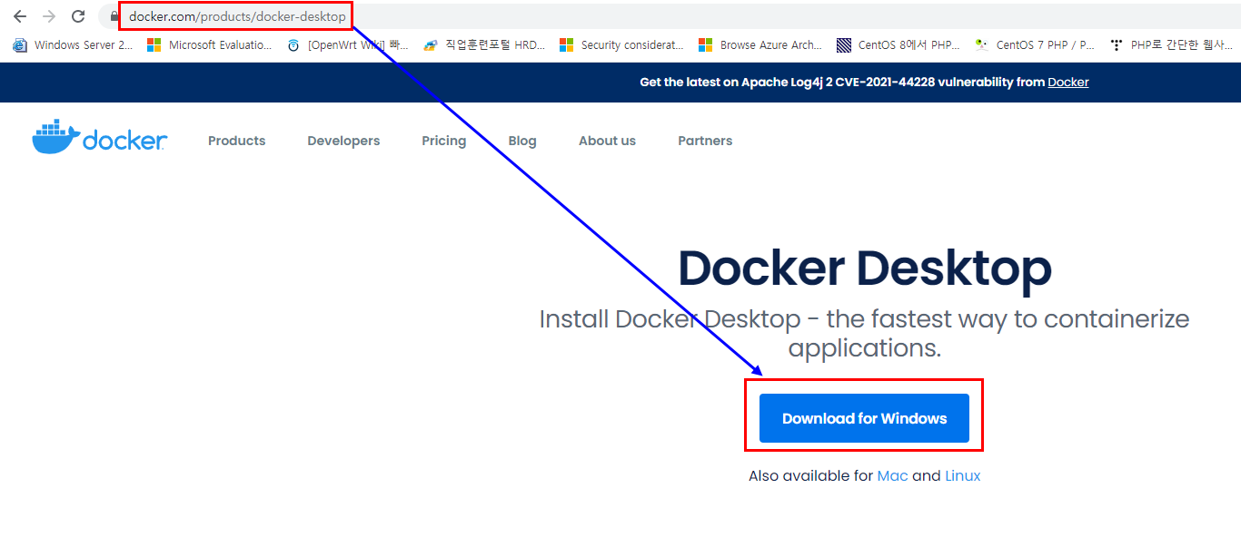Go back with the browser back arrow
Viewport: 1241px width, 537px height.
tap(20, 16)
